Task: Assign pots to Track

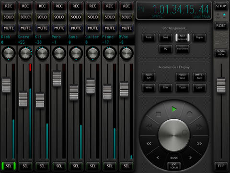Action: point(149,37)
